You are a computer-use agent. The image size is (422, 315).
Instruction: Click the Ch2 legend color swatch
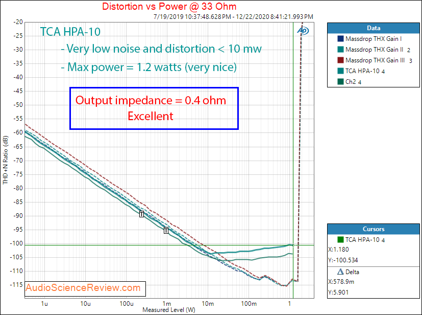pos(341,81)
